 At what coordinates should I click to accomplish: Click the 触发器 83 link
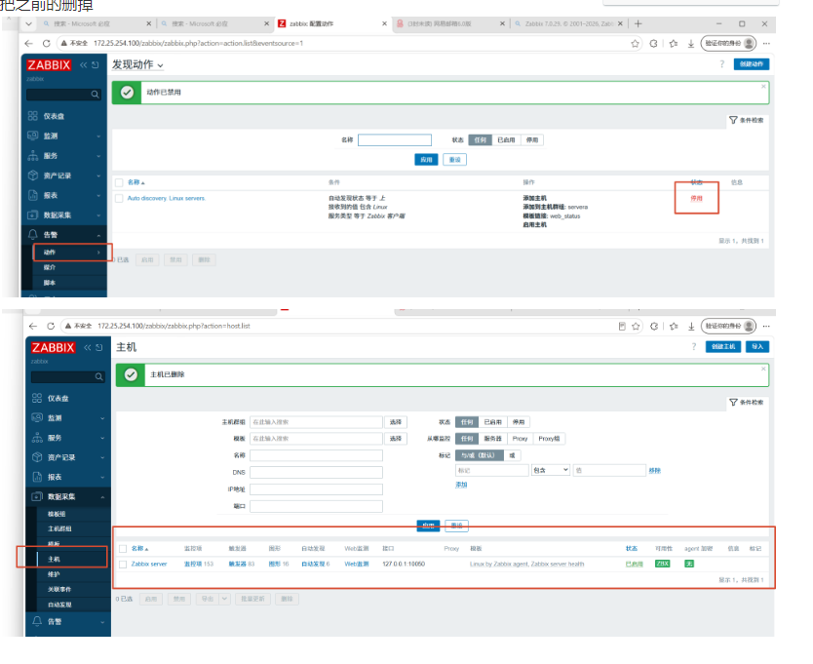click(242, 564)
